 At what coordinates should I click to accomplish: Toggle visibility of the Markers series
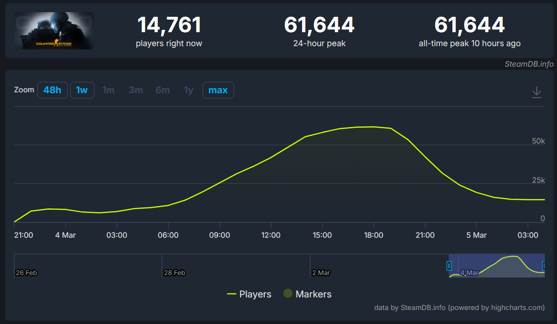(x=307, y=294)
